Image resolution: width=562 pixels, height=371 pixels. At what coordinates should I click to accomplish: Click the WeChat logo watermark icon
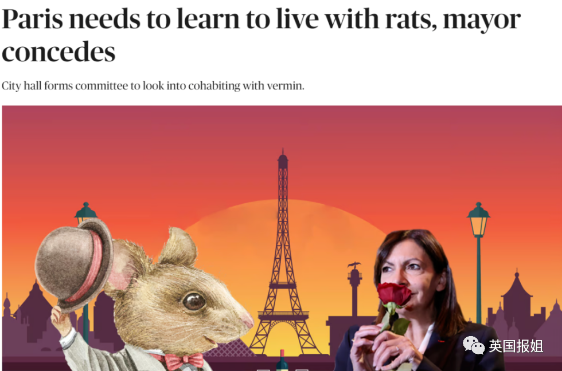[x=473, y=346]
